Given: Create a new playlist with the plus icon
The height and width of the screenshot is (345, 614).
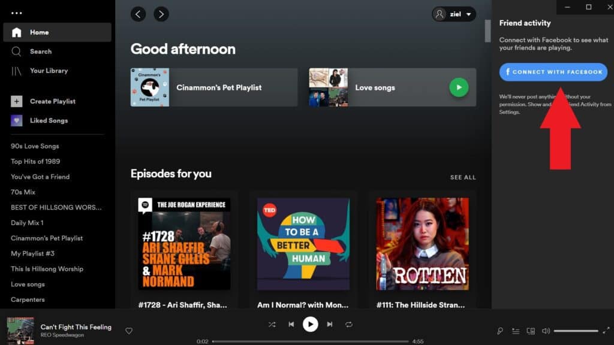Looking at the screenshot, I should [x=17, y=101].
